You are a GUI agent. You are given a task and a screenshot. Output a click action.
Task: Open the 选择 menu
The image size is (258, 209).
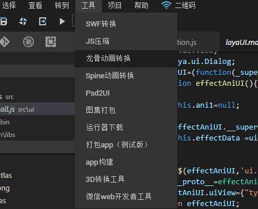pyautogui.click(x=9, y=5)
